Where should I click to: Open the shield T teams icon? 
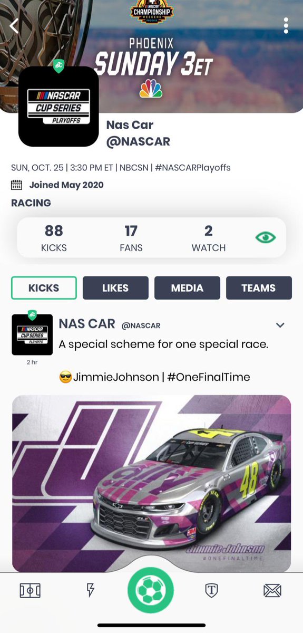click(211, 591)
